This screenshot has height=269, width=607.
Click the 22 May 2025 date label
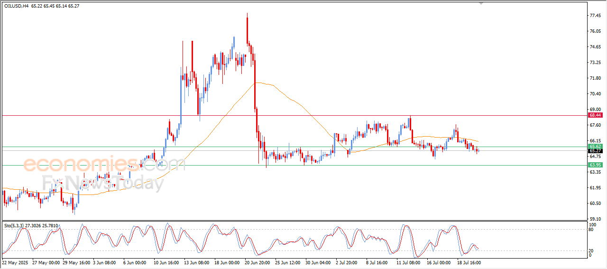(15, 262)
